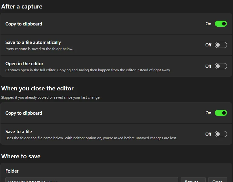Click the 'After a capture' heading
The image size is (233, 182).
click(x=22, y=7)
